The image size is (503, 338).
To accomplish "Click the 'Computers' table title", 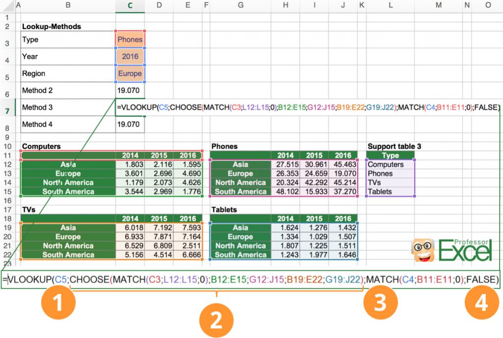I will point(41,146).
